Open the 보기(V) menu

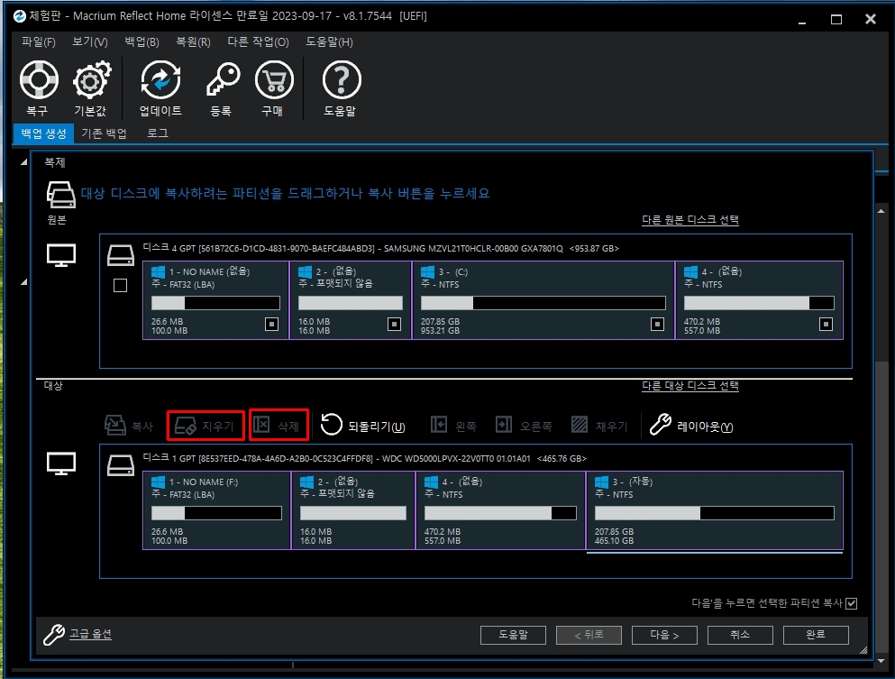[x=90, y=41]
